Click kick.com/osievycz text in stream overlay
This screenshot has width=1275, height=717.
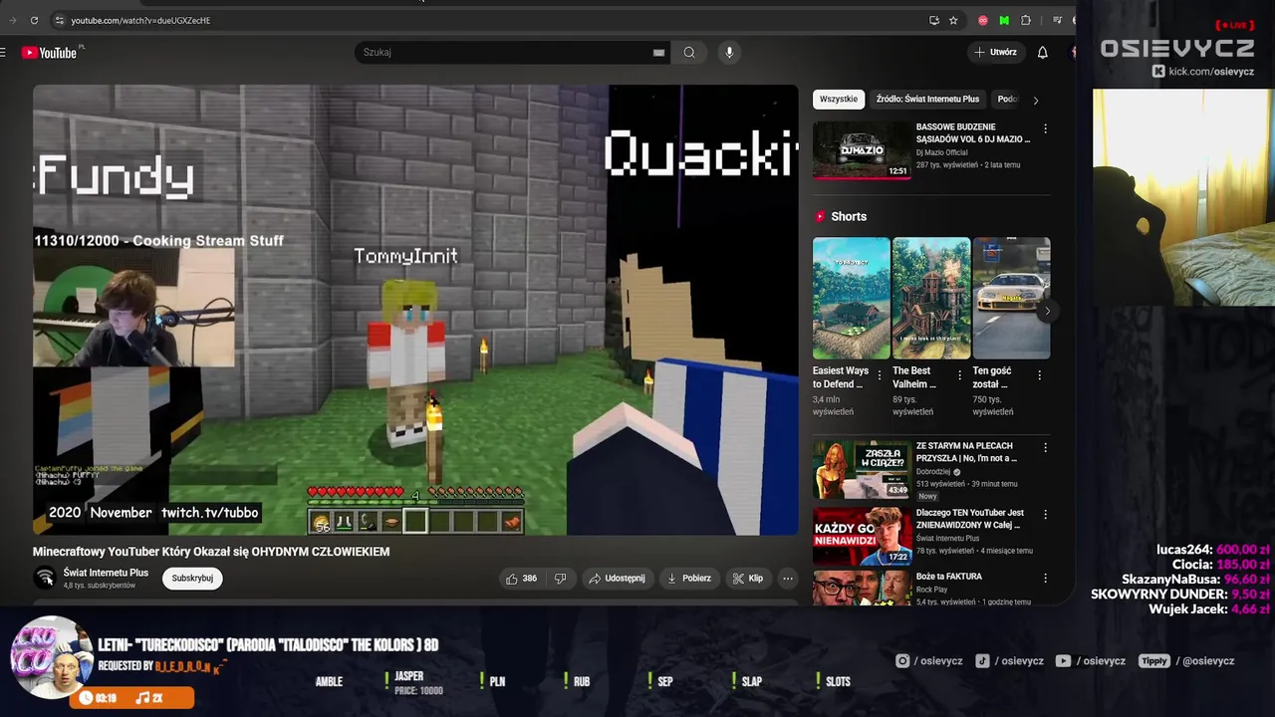(x=1210, y=72)
